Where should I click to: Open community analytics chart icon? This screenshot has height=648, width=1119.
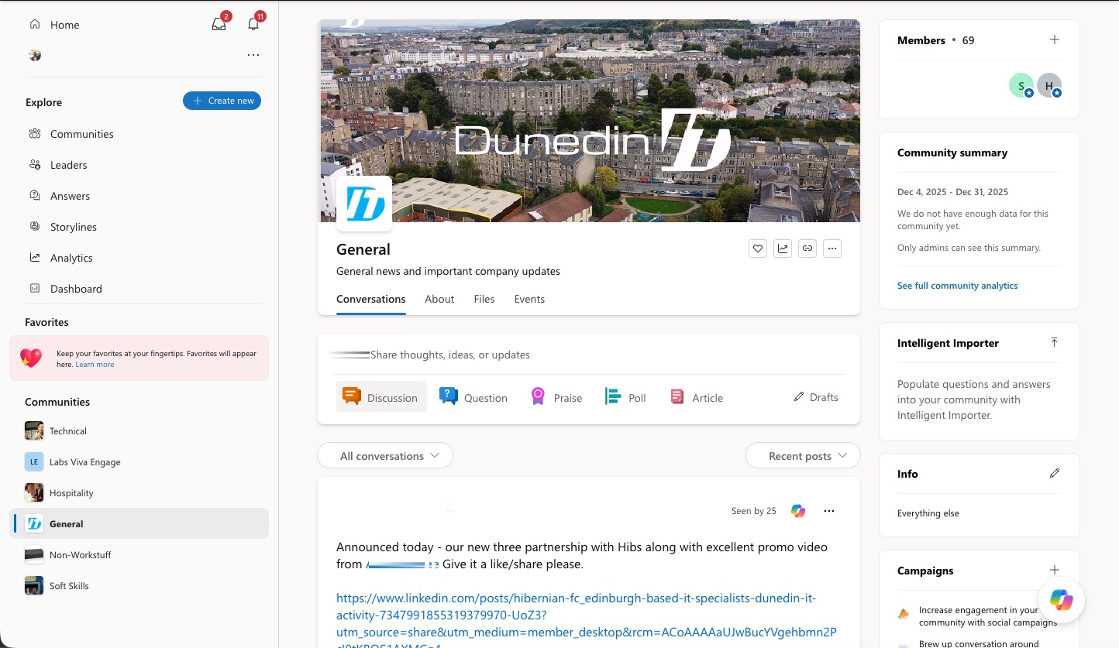783,249
